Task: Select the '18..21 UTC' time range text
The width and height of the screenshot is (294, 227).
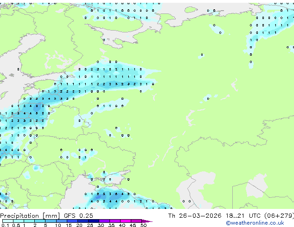Action: pos(243,216)
